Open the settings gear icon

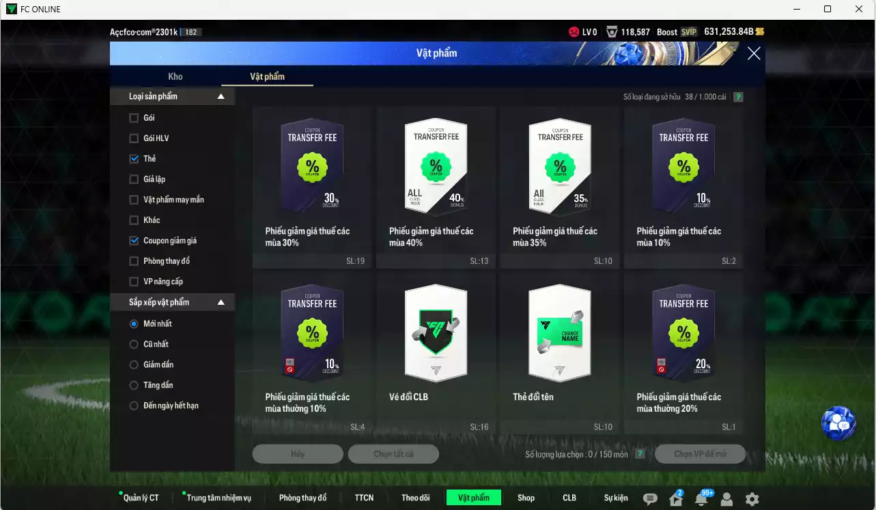coord(750,498)
